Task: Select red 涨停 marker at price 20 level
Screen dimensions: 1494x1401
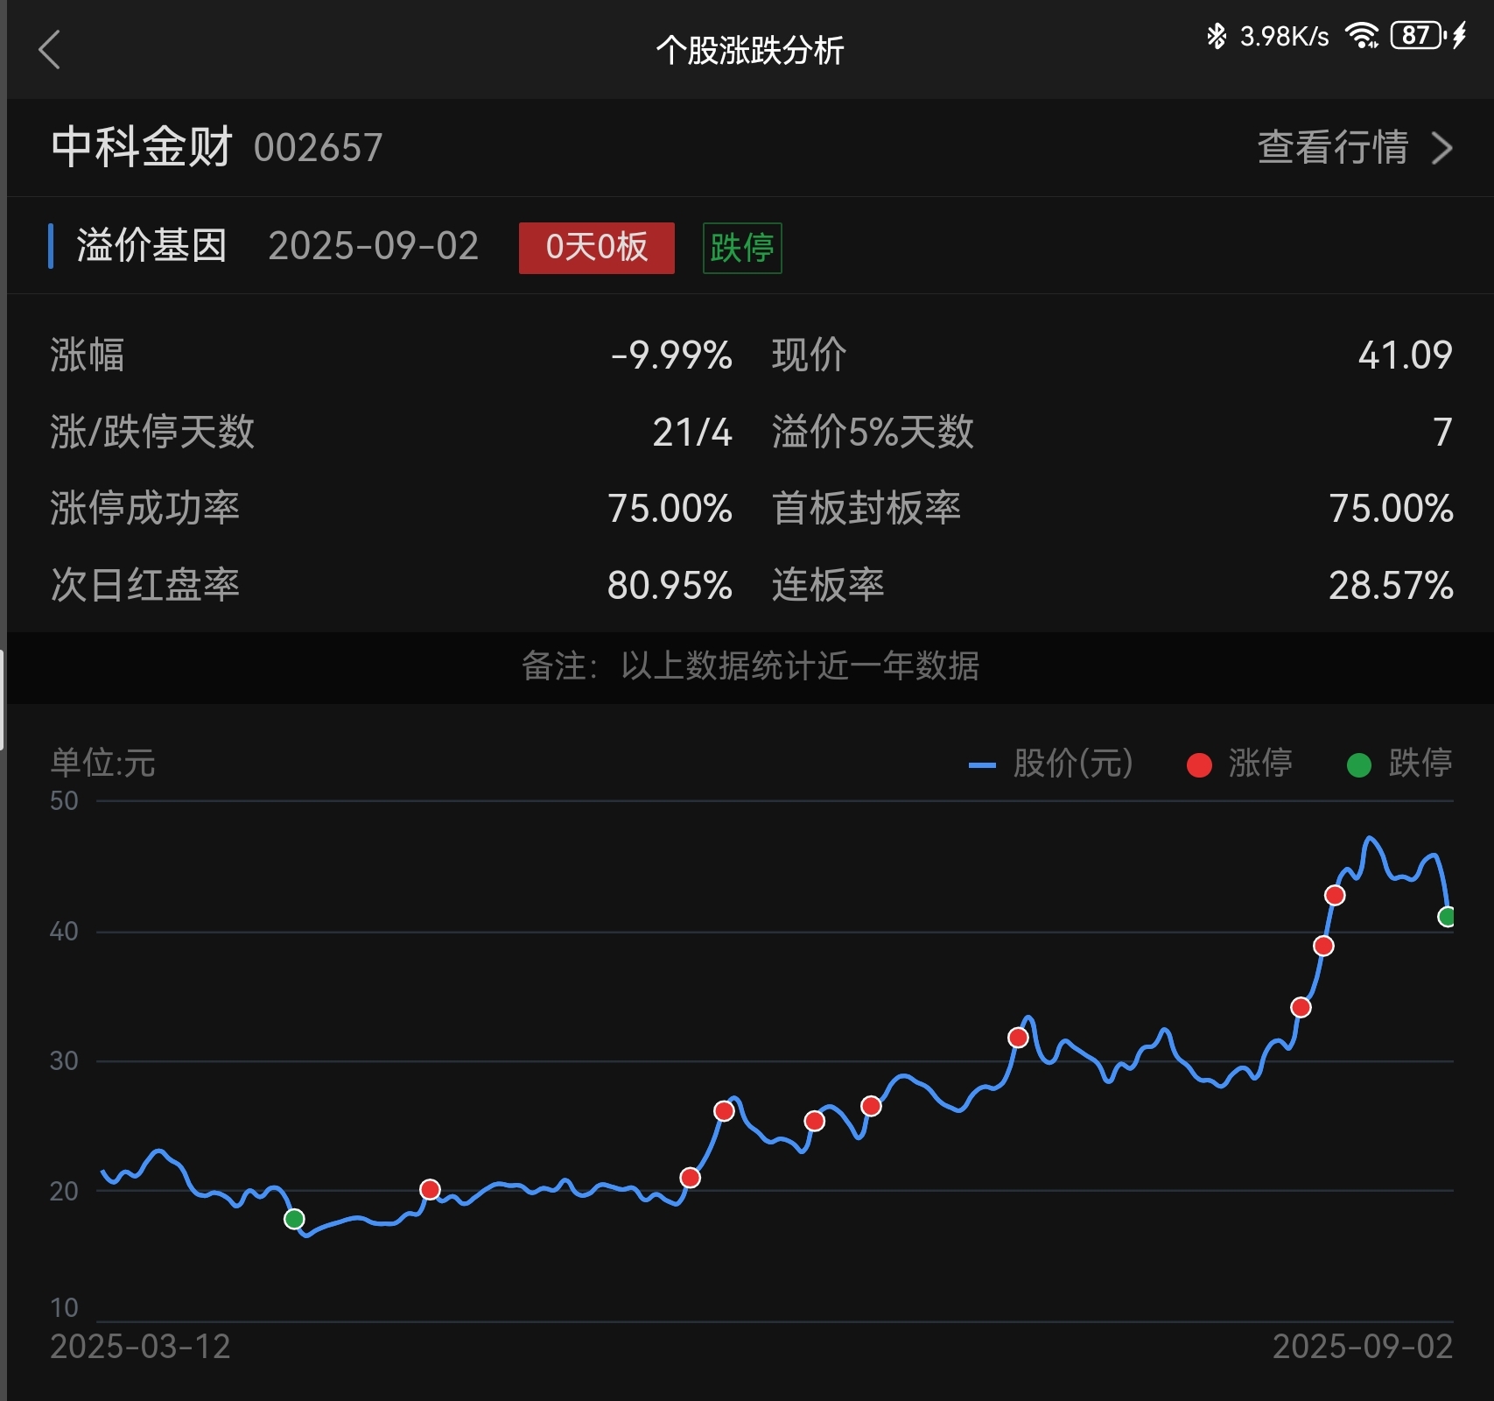Action: click(x=430, y=1189)
